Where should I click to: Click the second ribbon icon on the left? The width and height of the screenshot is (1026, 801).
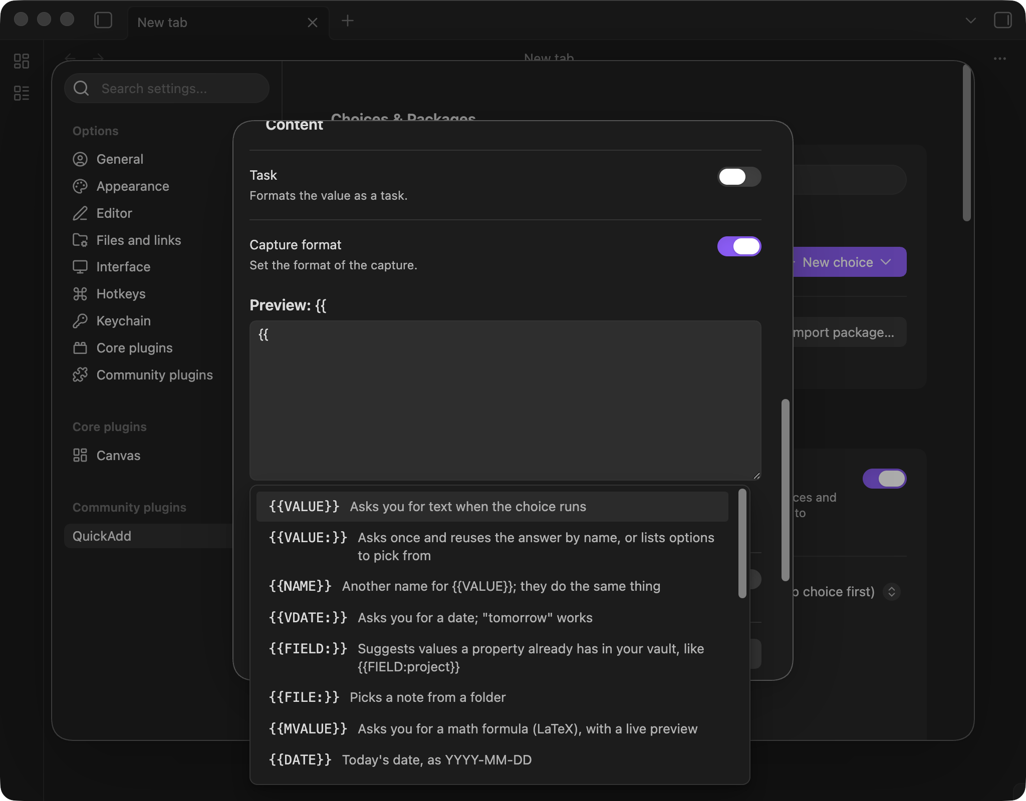pyautogui.click(x=22, y=93)
